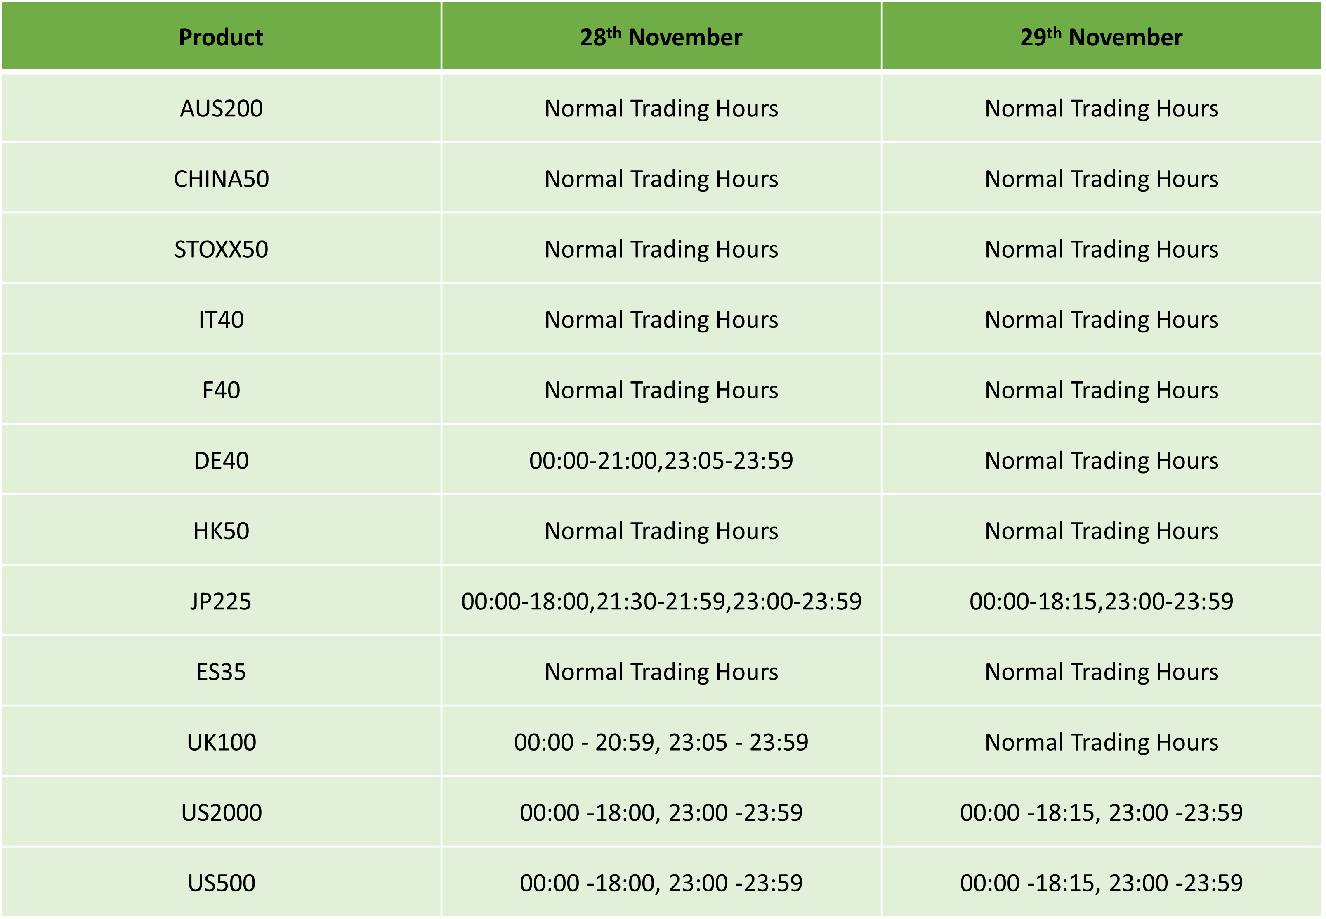This screenshot has width=1326, height=919.
Task: Click the STOXX50 row label
Action: coord(221,249)
